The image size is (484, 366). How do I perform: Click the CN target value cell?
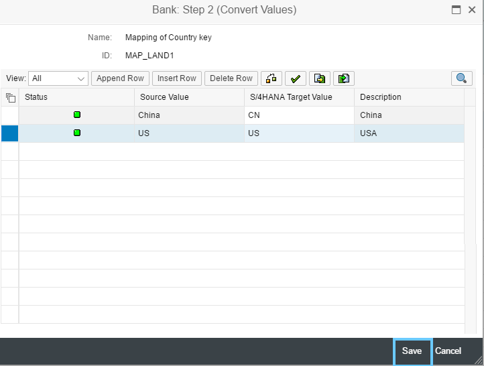299,115
